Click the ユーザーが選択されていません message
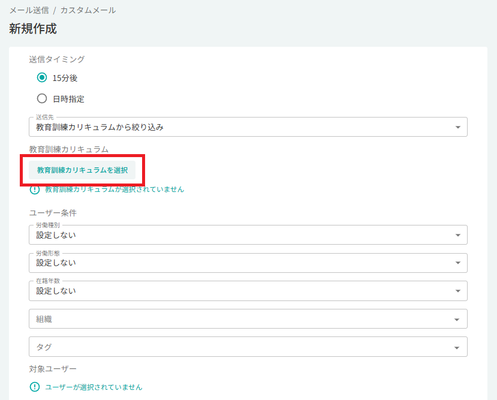Image resolution: width=497 pixels, height=400 pixels. click(x=94, y=387)
